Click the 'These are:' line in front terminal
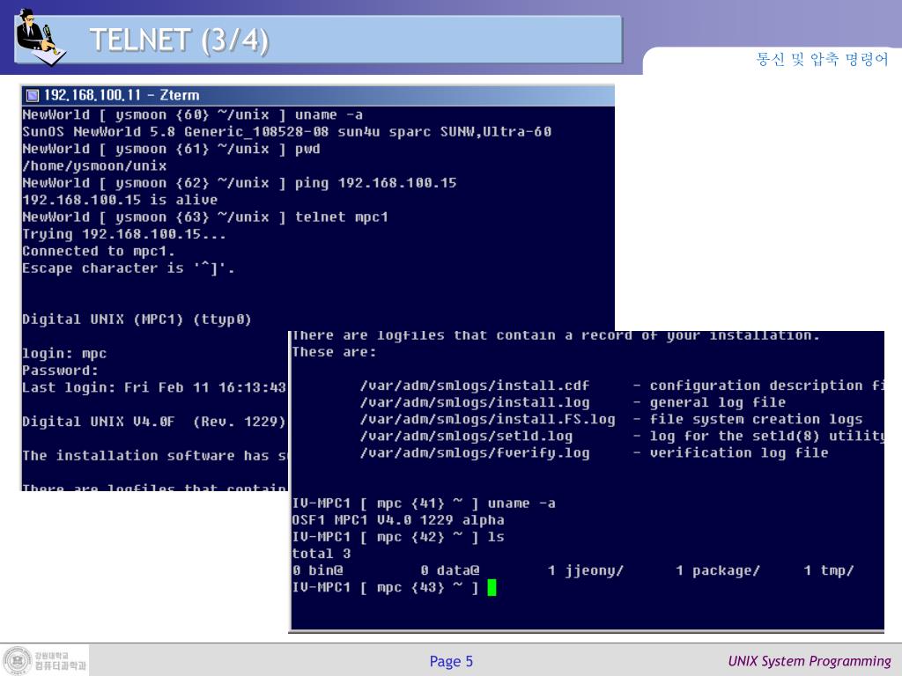Viewport: 902px width, 676px height. (x=334, y=352)
